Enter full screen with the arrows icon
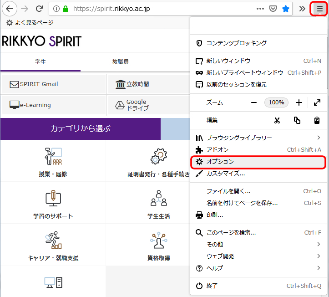Viewport: 329px width, 297px height. coord(317,102)
